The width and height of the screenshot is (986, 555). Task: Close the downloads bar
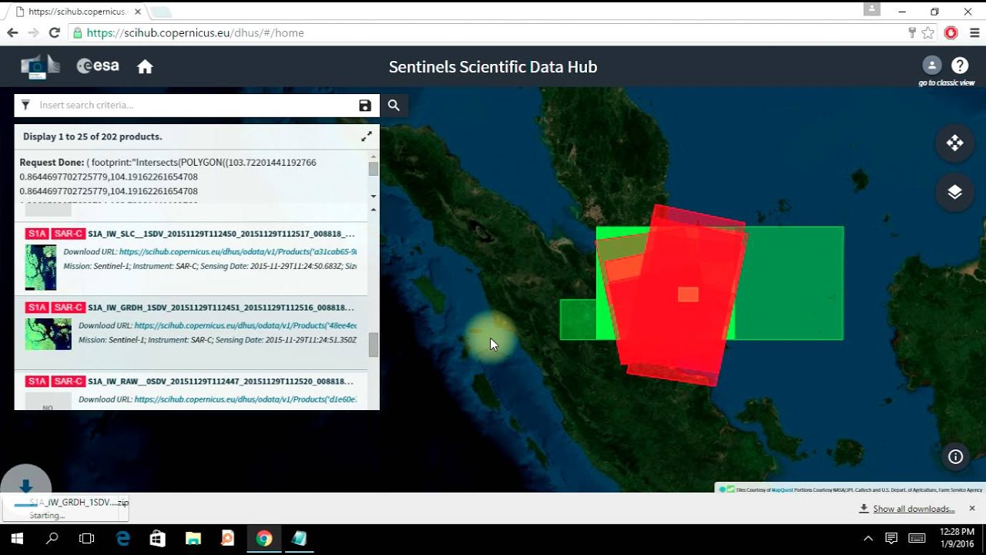click(972, 509)
